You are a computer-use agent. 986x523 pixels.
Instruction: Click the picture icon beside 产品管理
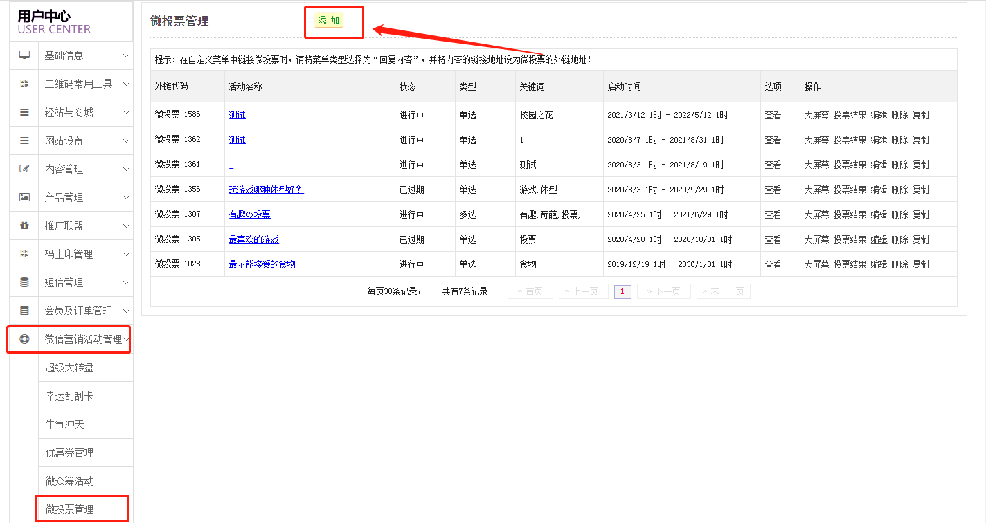click(x=24, y=197)
